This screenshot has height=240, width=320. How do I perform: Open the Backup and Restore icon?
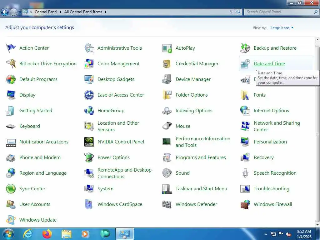click(x=245, y=48)
